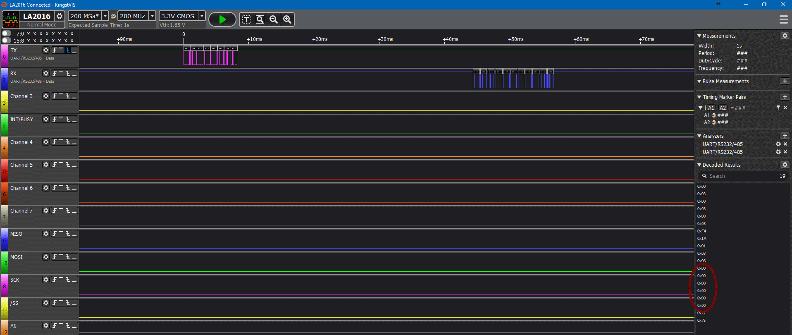Open Channel 3 settings gear
Image resolution: width=792 pixels, height=335 pixels.
tap(46, 96)
